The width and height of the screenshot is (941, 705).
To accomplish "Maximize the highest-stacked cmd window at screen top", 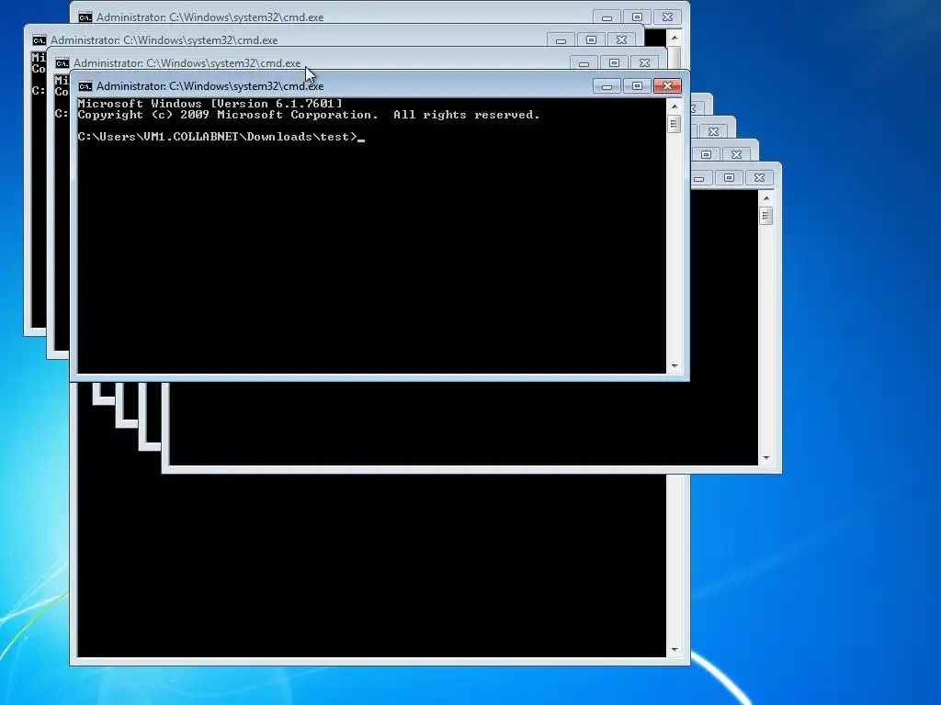I will pyautogui.click(x=638, y=17).
